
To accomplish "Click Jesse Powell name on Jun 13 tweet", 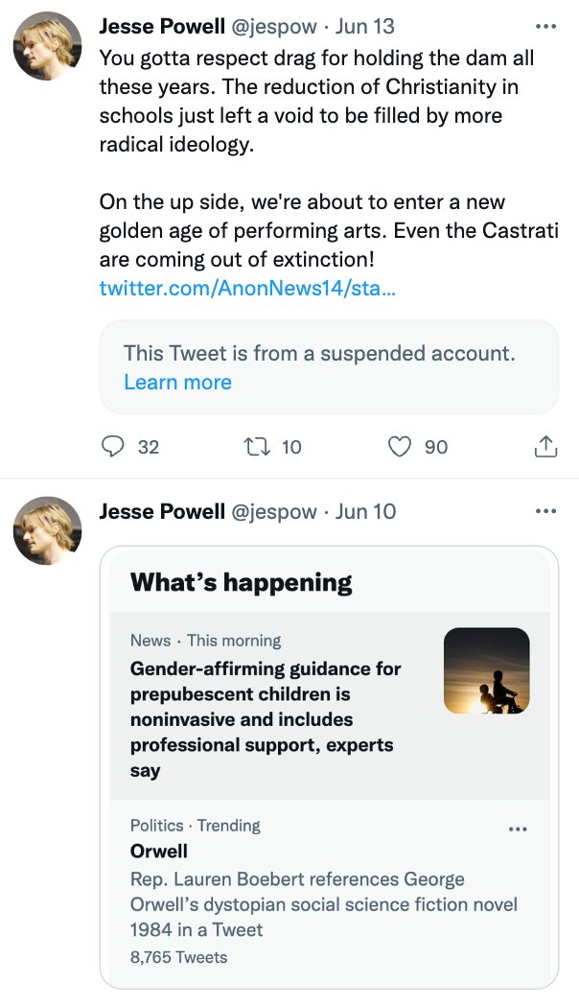I will [162, 26].
